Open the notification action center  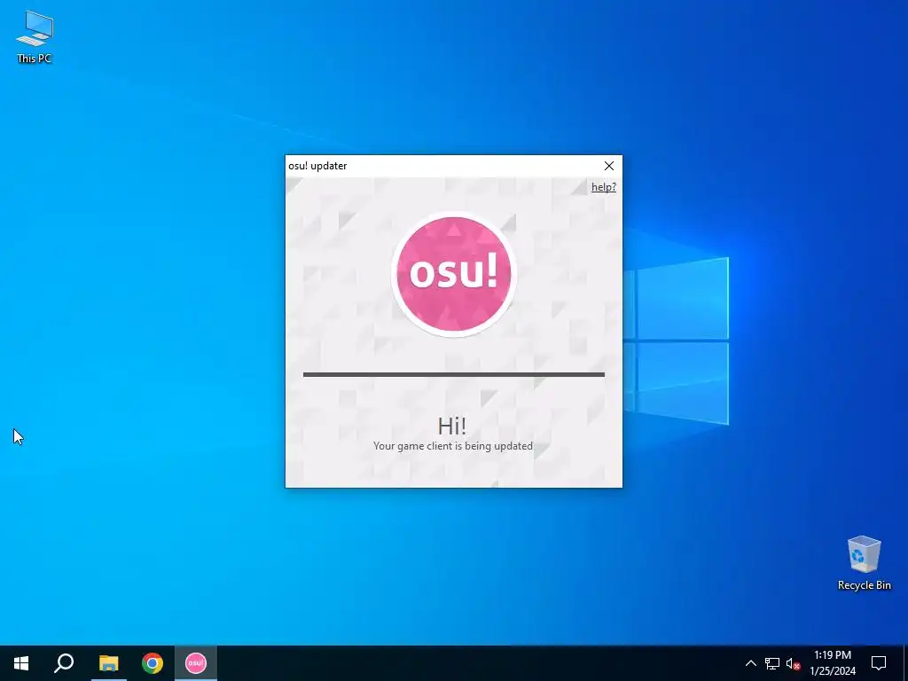pyautogui.click(x=879, y=663)
